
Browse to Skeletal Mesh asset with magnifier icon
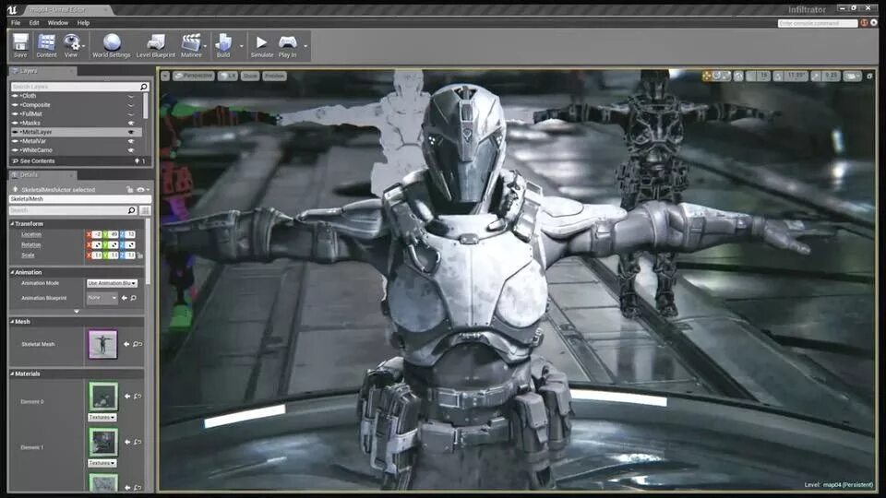pyautogui.click(x=138, y=344)
